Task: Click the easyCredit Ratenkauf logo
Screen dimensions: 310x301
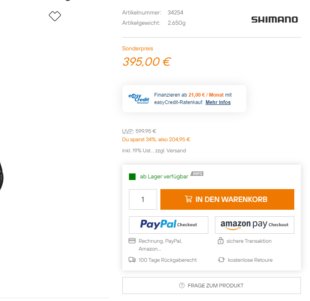Action: 138,98
